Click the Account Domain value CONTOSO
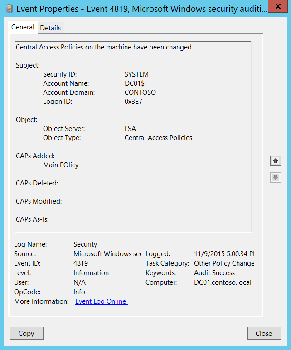This screenshot has height=350, width=291. [x=140, y=92]
